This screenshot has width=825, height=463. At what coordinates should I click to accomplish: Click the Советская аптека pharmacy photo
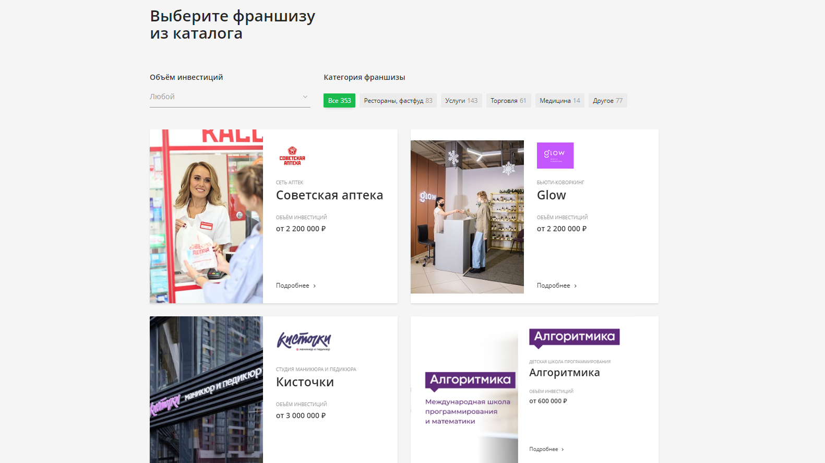tap(206, 216)
